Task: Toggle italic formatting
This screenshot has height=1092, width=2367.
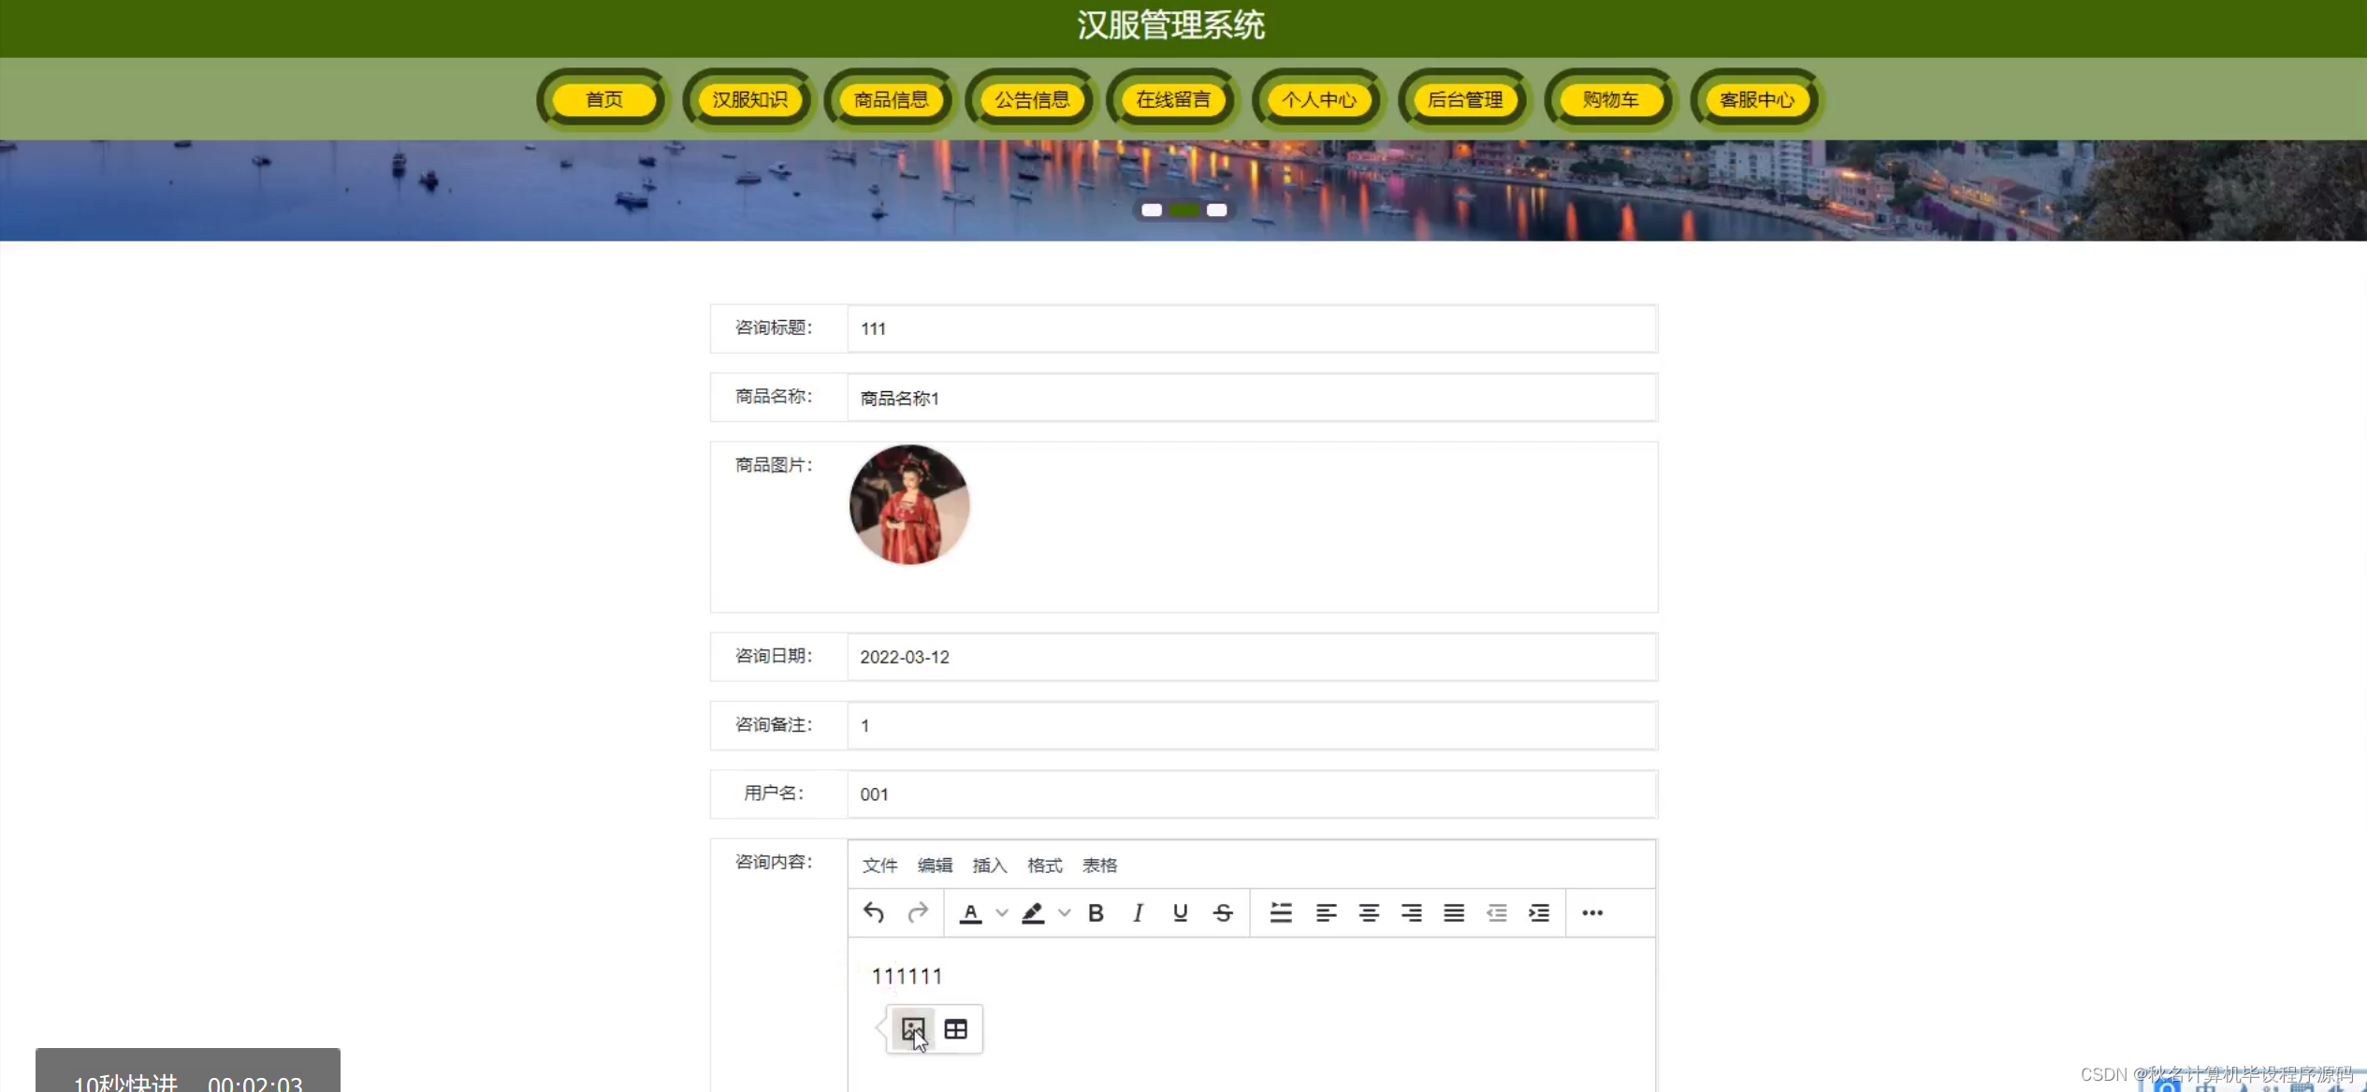Action: pos(1137,912)
